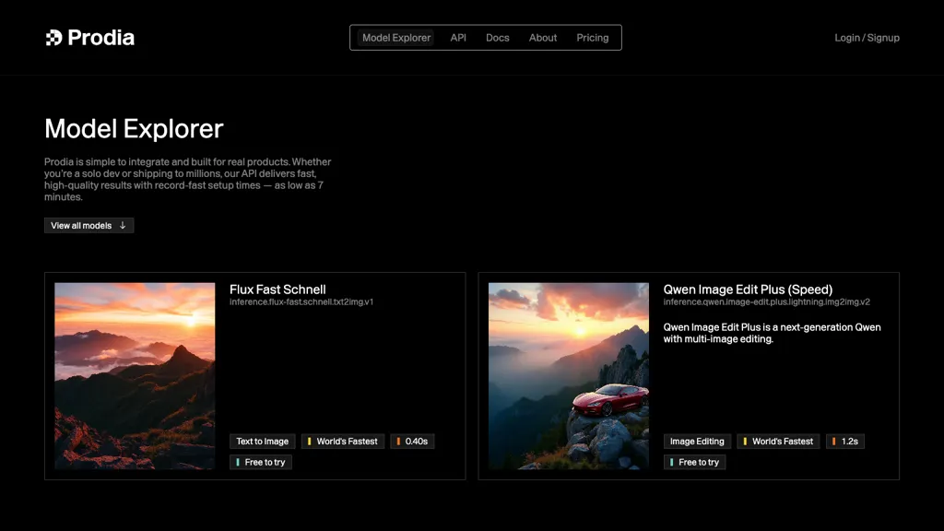Go to the API nav item
Image resolution: width=944 pixels, height=531 pixels.
click(458, 37)
